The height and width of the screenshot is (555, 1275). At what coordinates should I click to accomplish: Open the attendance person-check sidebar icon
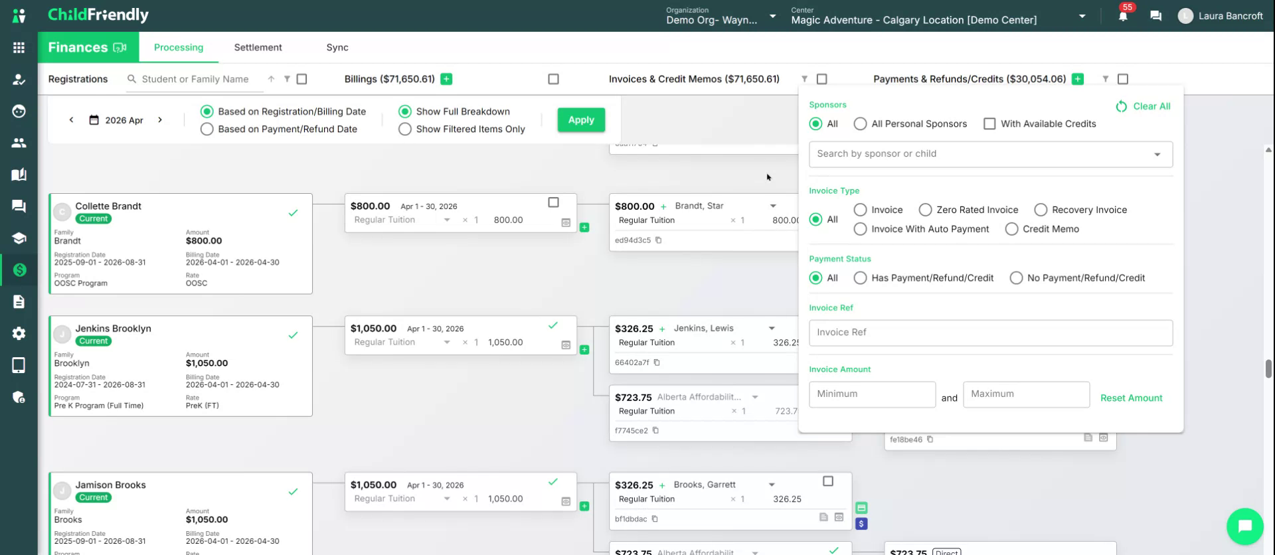coord(19,80)
